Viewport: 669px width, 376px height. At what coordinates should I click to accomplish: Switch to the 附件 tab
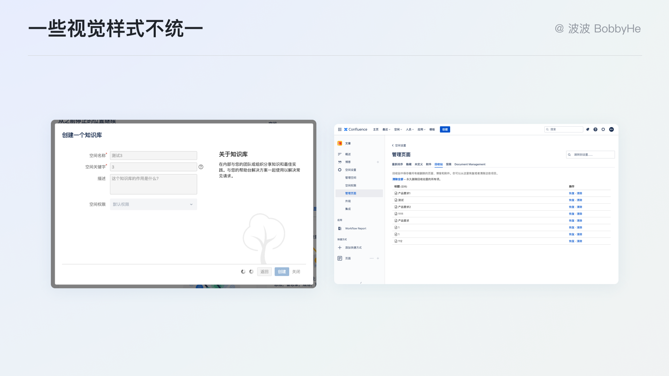pos(429,164)
